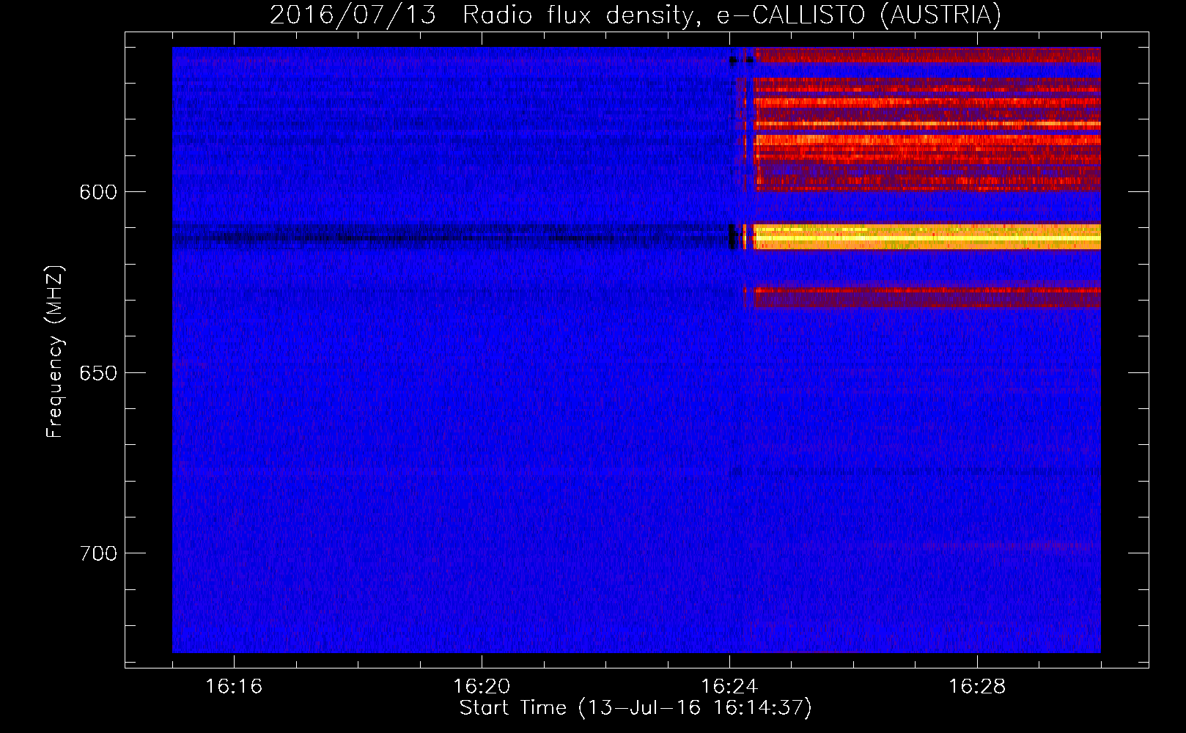Click the 'Start Time (13-Jul-16 16:14:37)' label

(636, 708)
